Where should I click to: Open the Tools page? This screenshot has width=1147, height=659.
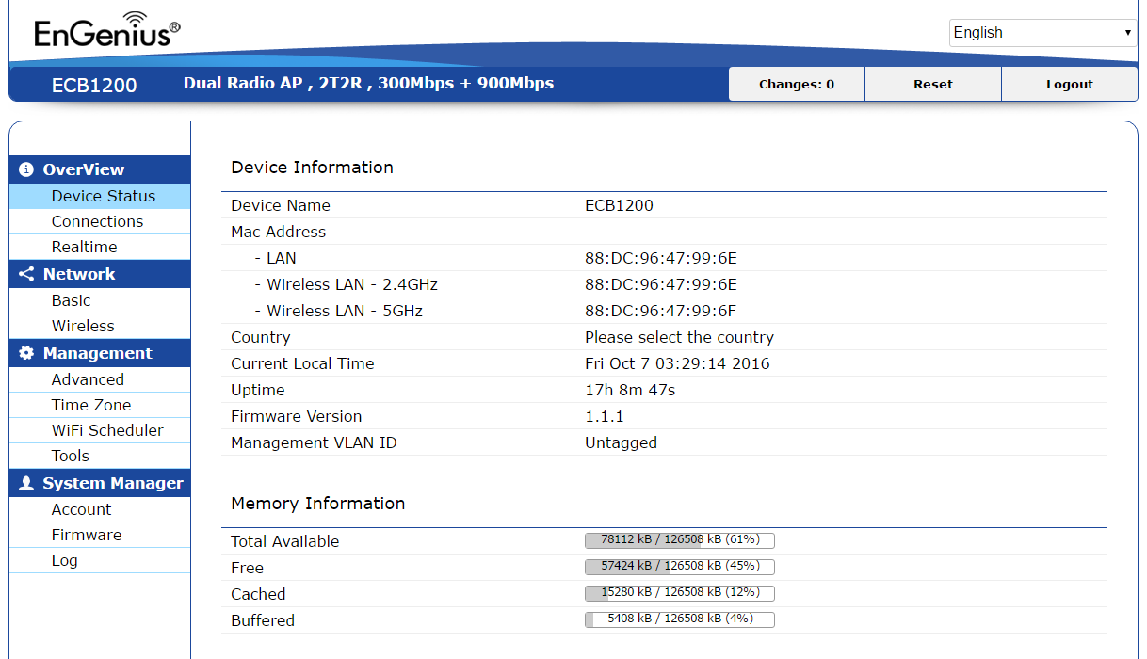click(100, 456)
